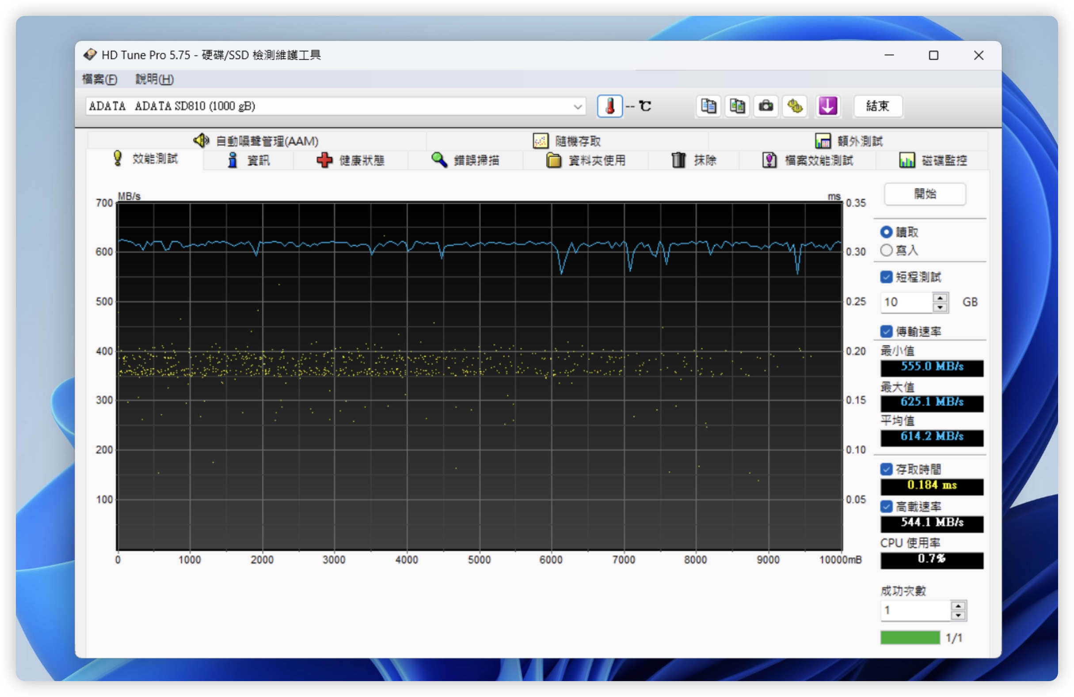Switch to the 資訊 tab

coord(248,160)
